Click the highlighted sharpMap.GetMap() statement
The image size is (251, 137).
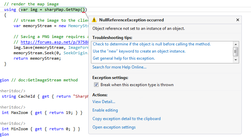pos(53,9)
